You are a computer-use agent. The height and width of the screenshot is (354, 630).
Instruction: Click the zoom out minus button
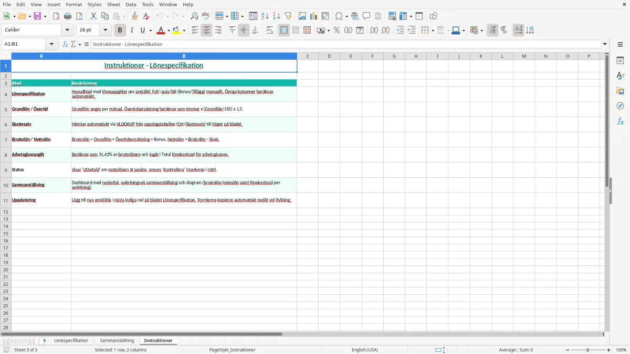pyautogui.click(x=568, y=350)
